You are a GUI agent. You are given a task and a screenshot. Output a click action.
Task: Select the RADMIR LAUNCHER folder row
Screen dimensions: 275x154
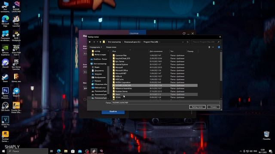click(155, 86)
